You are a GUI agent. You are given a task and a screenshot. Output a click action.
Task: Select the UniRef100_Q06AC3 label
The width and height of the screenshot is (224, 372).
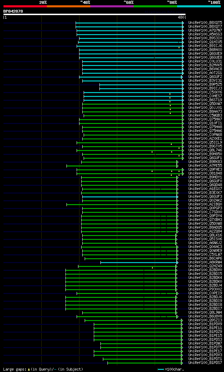pos(205,247)
